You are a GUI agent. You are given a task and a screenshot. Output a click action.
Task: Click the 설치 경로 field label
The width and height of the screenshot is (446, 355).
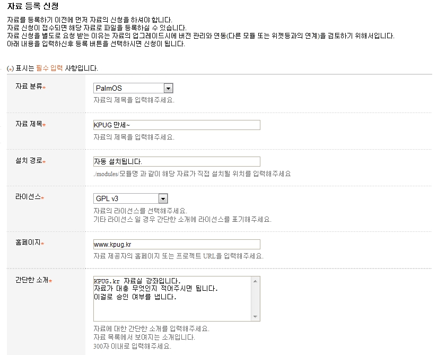coord(30,161)
